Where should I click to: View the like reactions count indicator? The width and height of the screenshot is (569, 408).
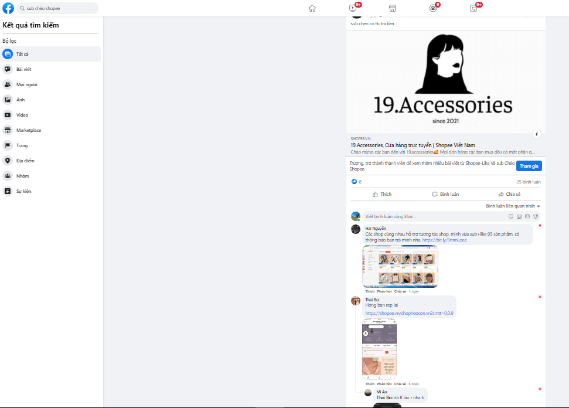point(356,182)
